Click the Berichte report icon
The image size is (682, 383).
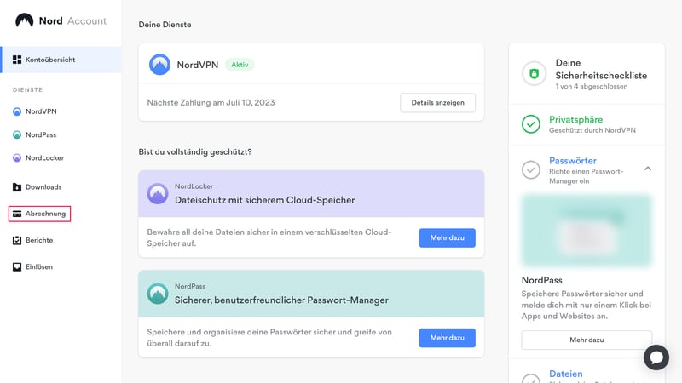[x=17, y=240]
